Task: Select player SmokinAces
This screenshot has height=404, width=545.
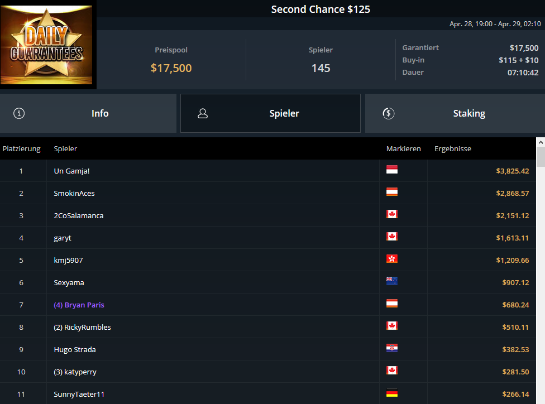Action: [x=74, y=193]
